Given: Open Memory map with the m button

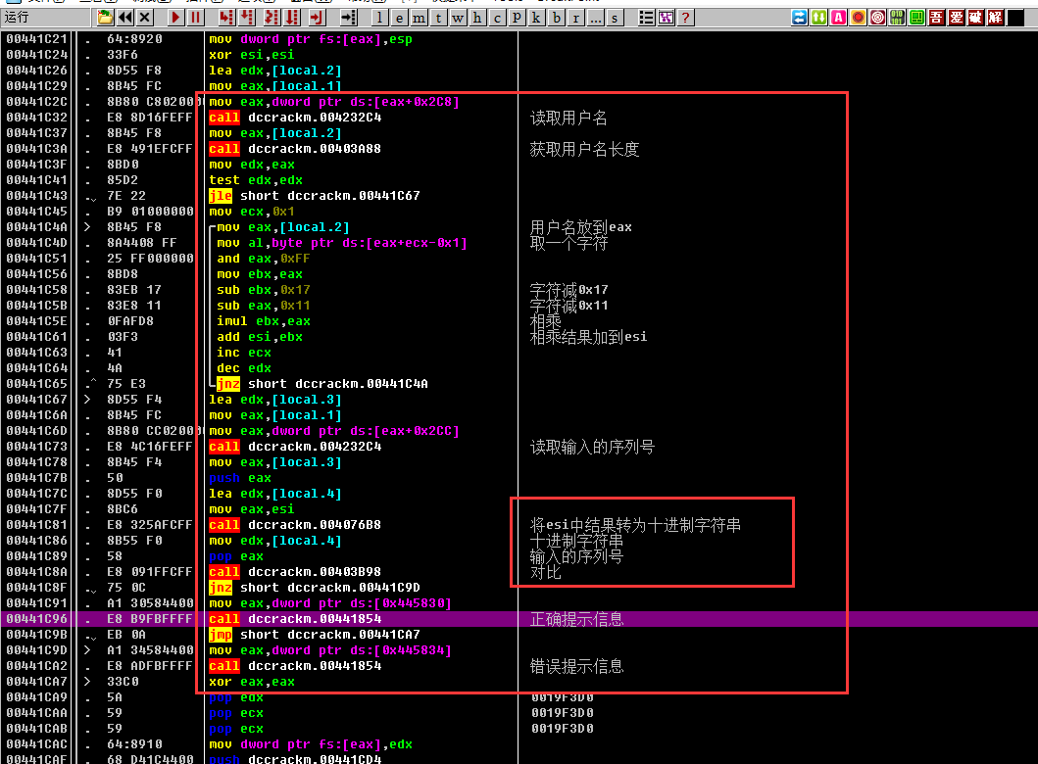Looking at the screenshot, I should (420, 18).
